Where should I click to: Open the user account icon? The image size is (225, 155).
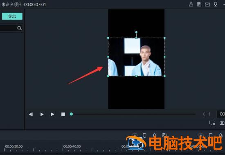click(x=191, y=4)
